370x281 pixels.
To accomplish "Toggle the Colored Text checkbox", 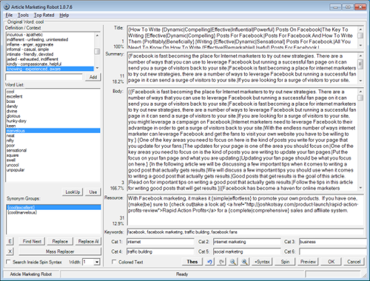I will pyautogui.click(x=114, y=262).
